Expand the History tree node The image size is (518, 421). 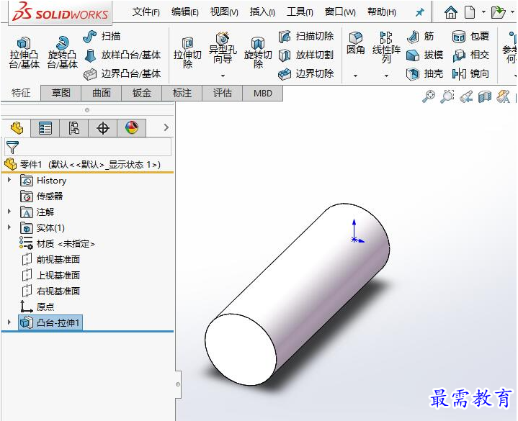click(x=9, y=180)
